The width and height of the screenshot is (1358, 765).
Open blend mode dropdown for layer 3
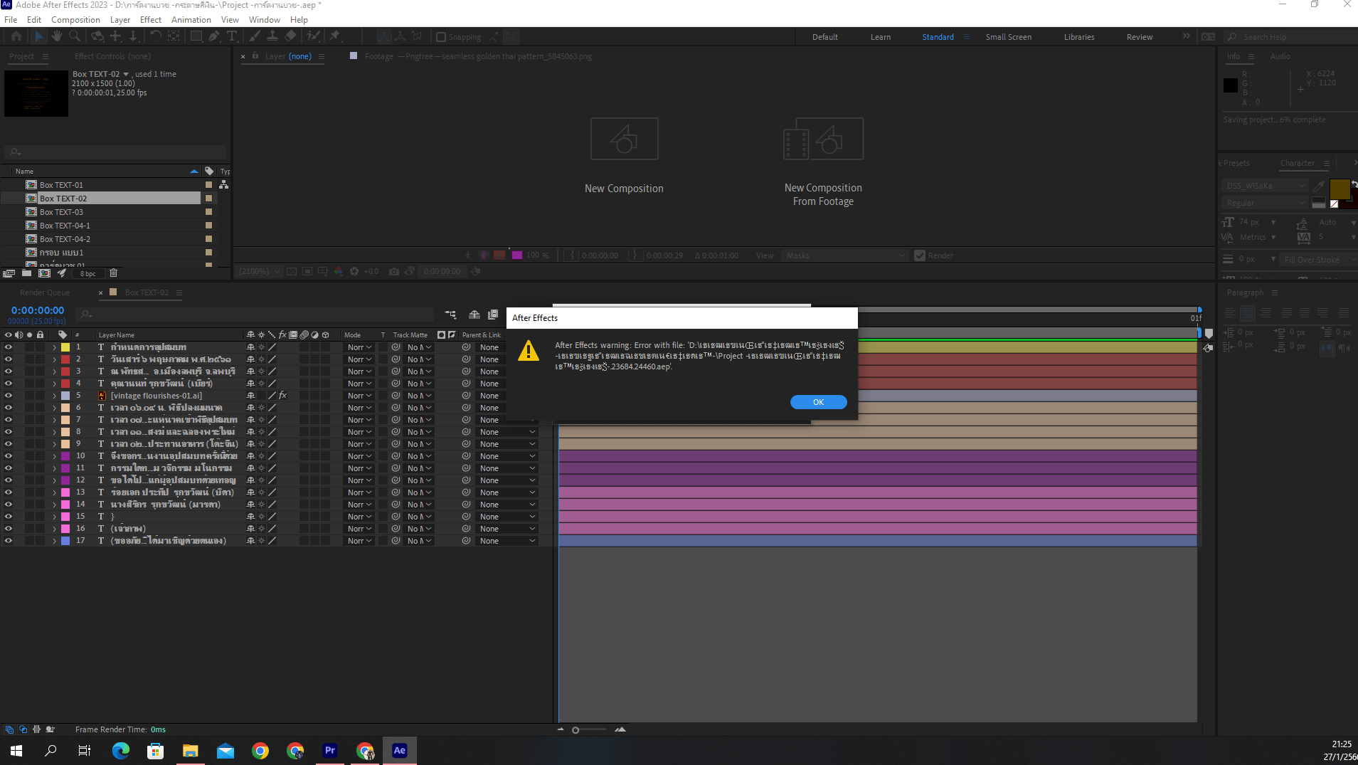pyautogui.click(x=359, y=371)
